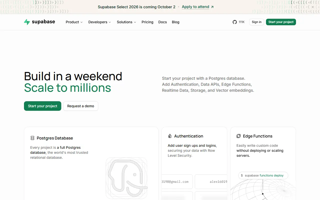Open the Blog page
The height and width of the screenshot is (200, 320).
pos(175,22)
